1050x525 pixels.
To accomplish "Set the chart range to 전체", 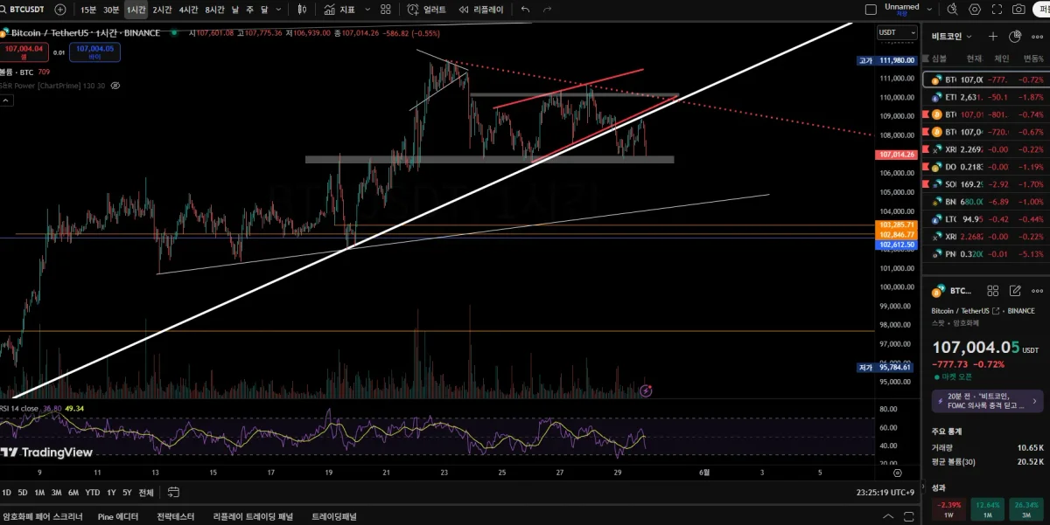I will [146, 493].
